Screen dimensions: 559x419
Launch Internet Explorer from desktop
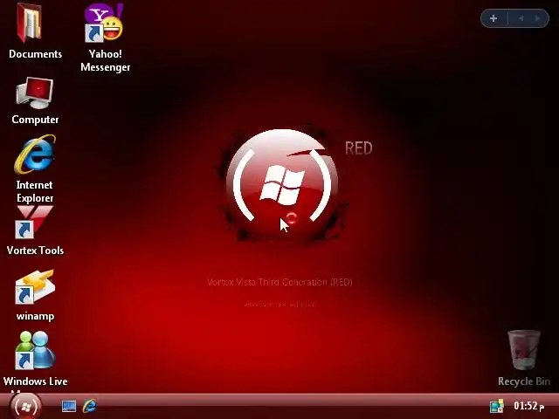tap(35, 155)
